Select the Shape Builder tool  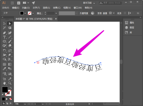[4, 59]
